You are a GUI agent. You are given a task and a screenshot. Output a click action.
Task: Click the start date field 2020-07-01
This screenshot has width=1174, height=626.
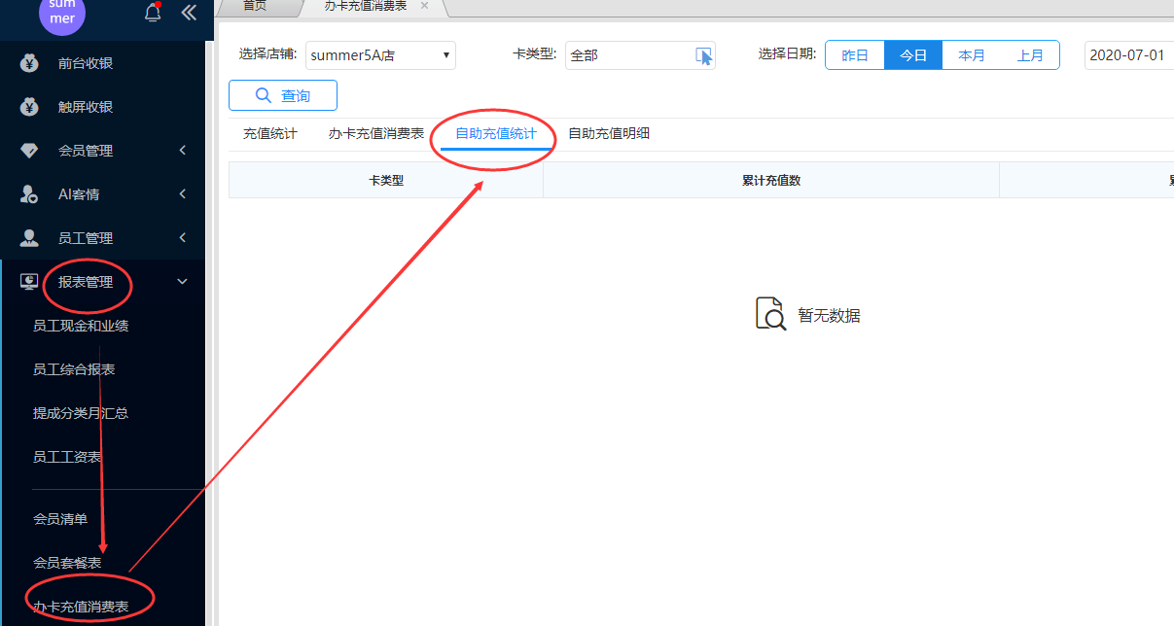(x=1129, y=55)
